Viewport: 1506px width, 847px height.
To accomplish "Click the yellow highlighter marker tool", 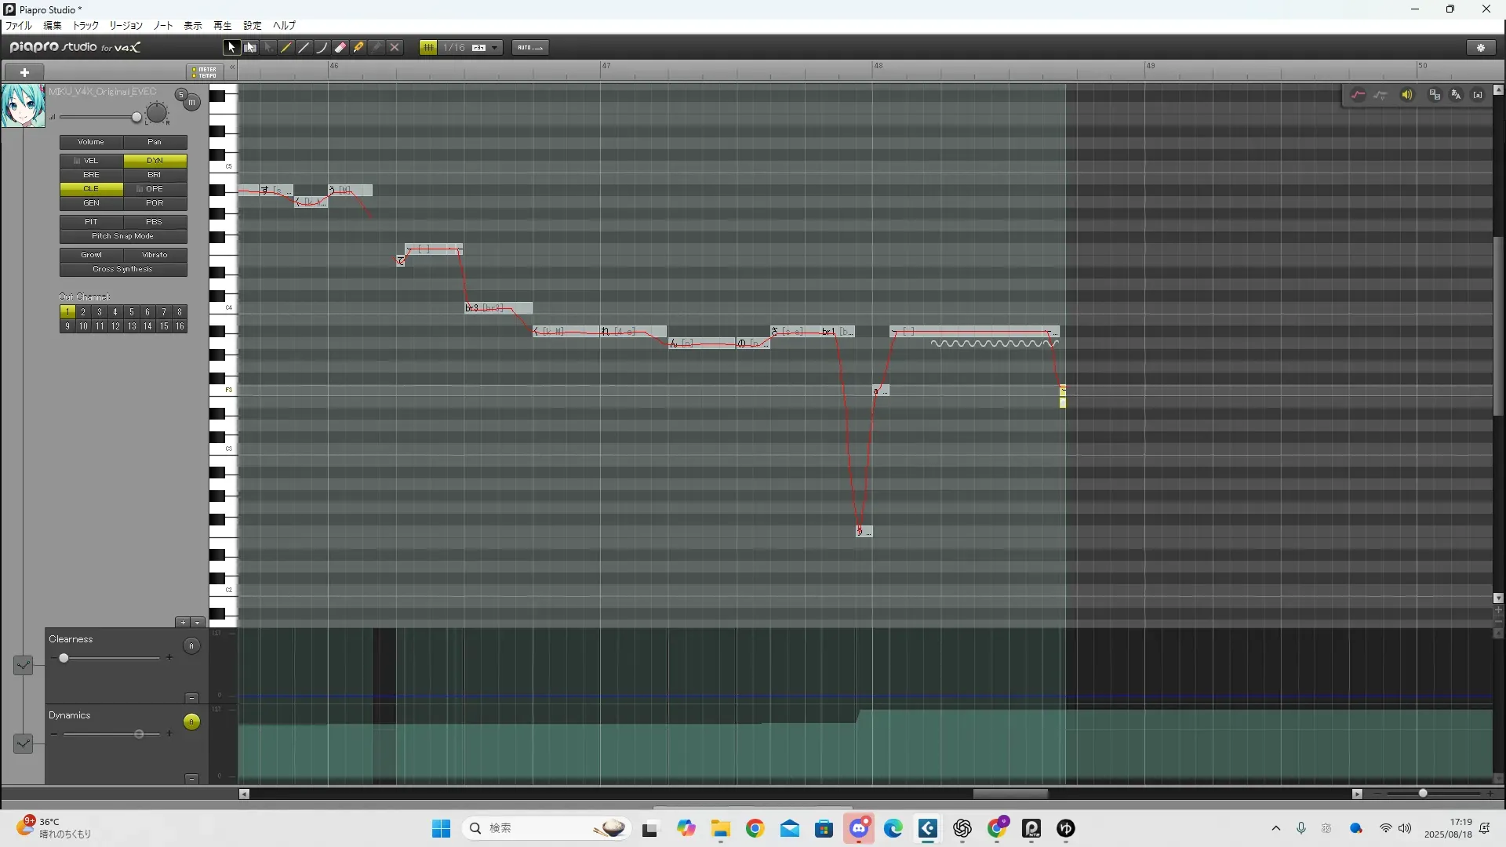I will pyautogui.click(x=358, y=48).
